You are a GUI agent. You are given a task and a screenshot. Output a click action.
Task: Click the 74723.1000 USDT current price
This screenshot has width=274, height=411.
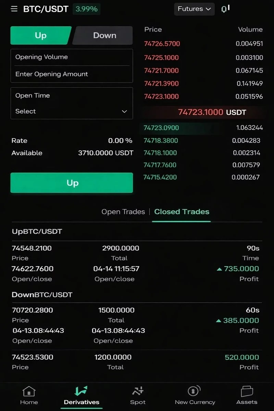pyautogui.click(x=212, y=112)
